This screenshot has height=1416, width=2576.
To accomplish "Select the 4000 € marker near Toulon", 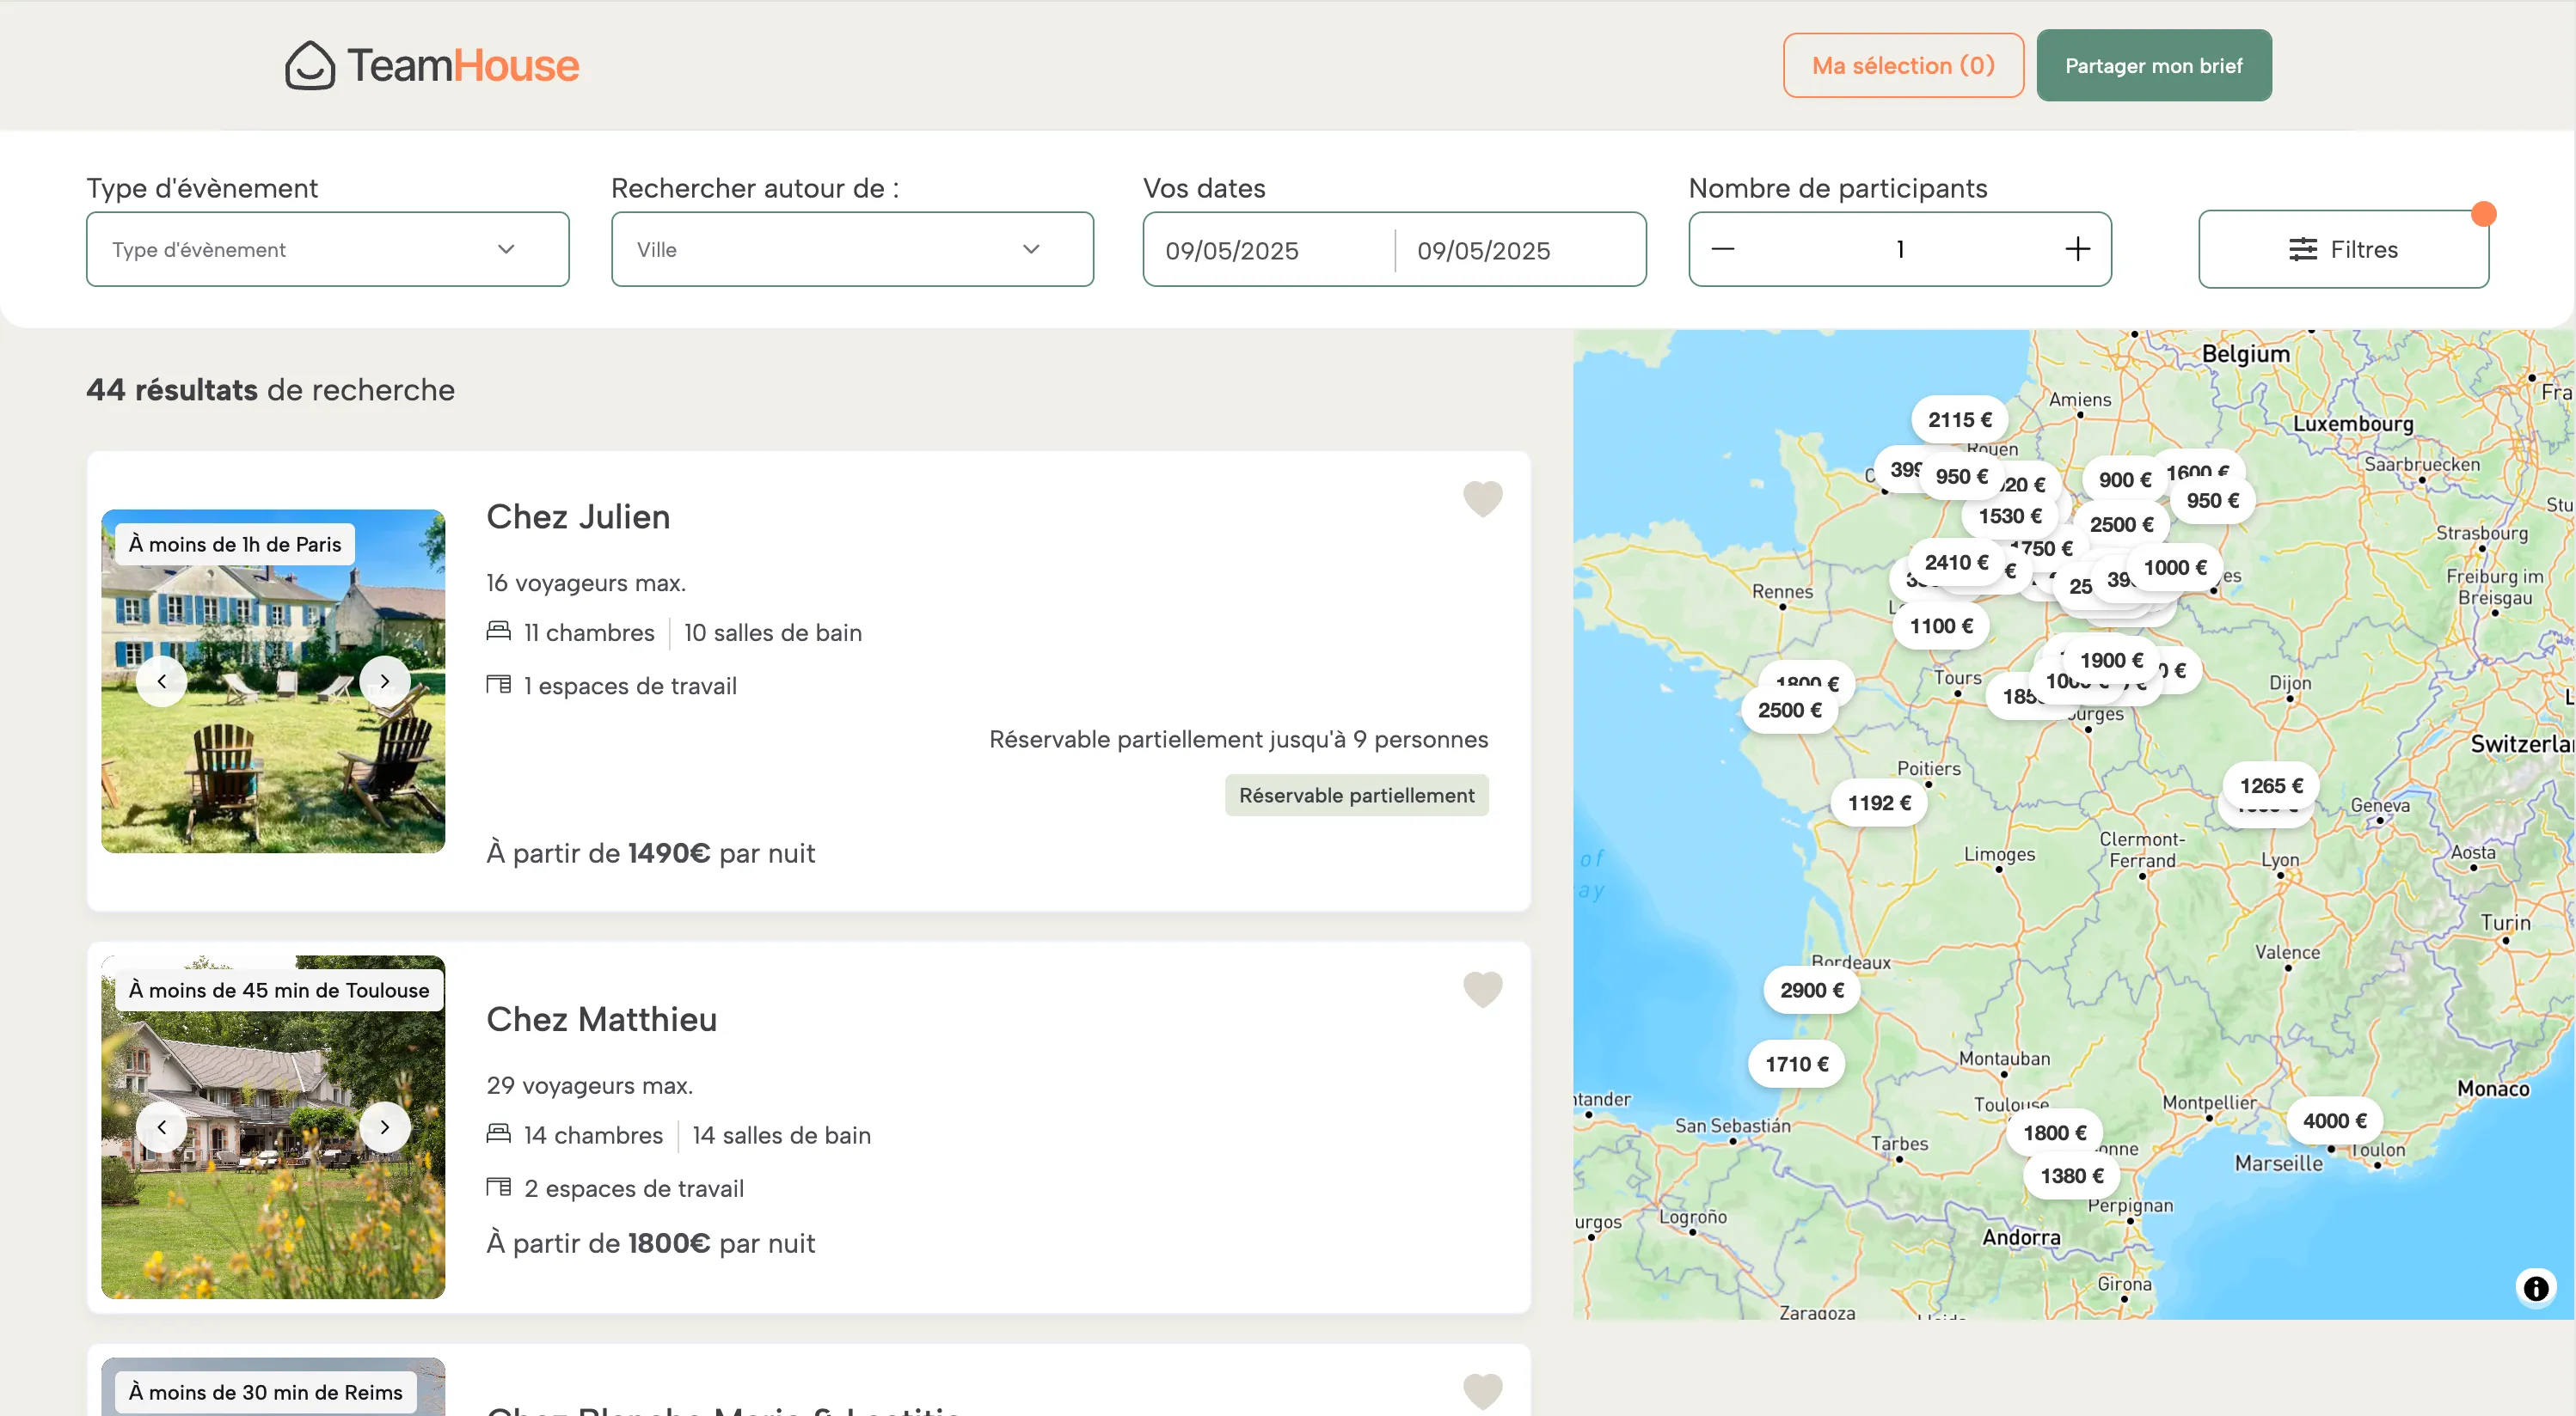I will coord(2334,1121).
